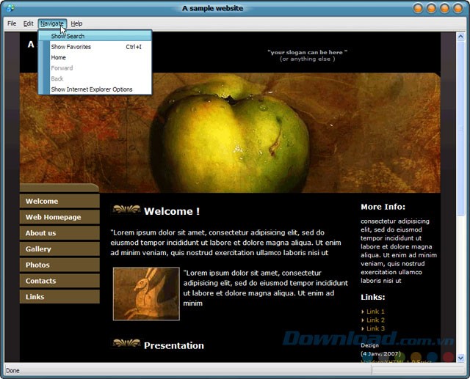Viewport: 470px width, 379px height.
Task: Click the More Info: heading
Action: [383, 207]
